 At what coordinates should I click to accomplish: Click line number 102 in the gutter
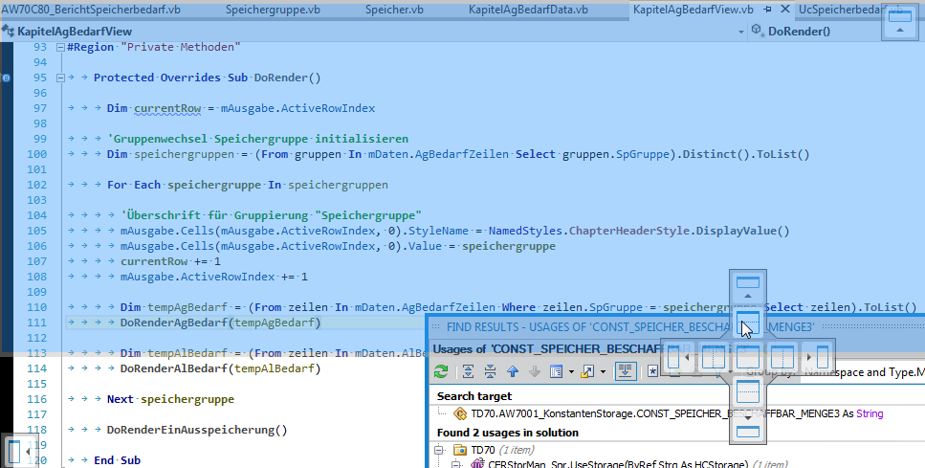tap(36, 185)
